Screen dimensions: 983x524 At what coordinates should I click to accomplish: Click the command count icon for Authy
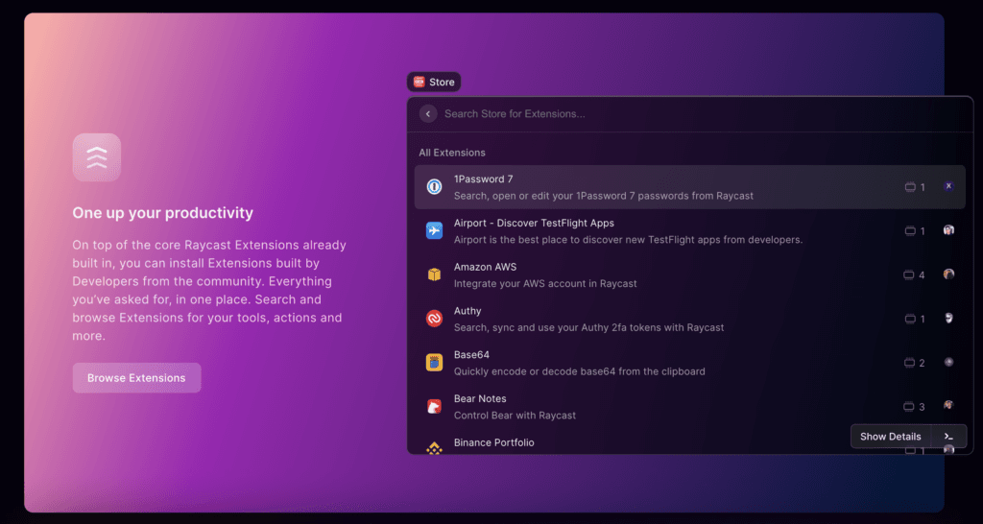click(910, 319)
